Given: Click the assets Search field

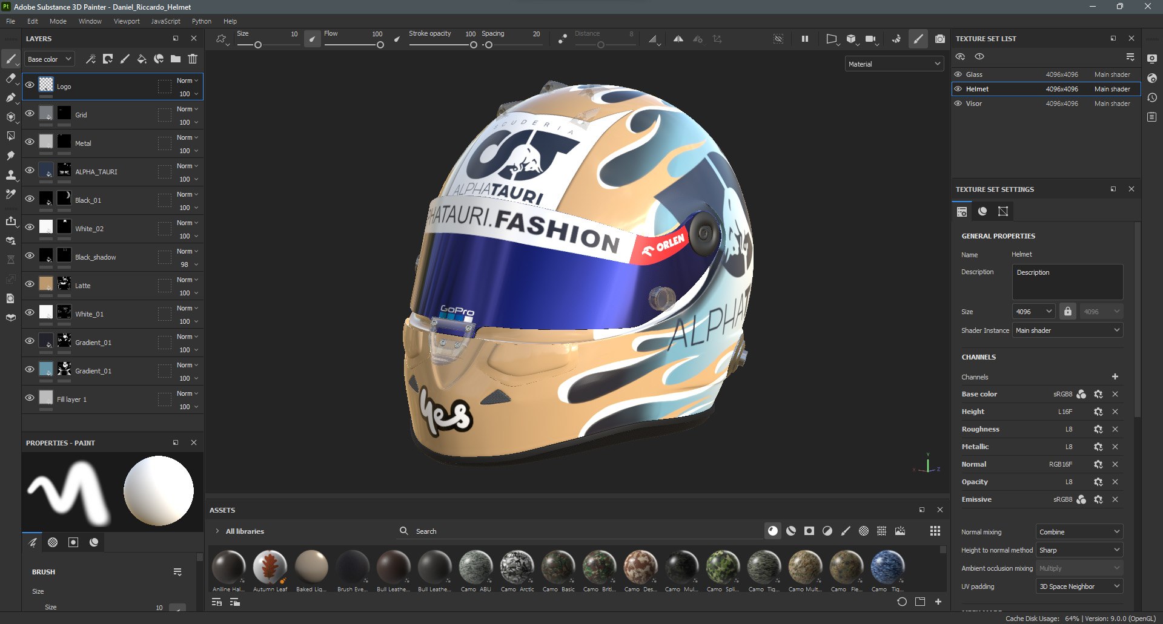Looking at the screenshot, I should pos(578,531).
